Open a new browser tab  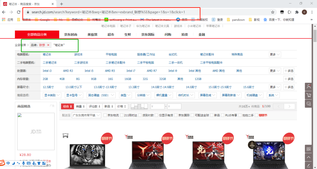pyautogui.click(x=62, y=4)
